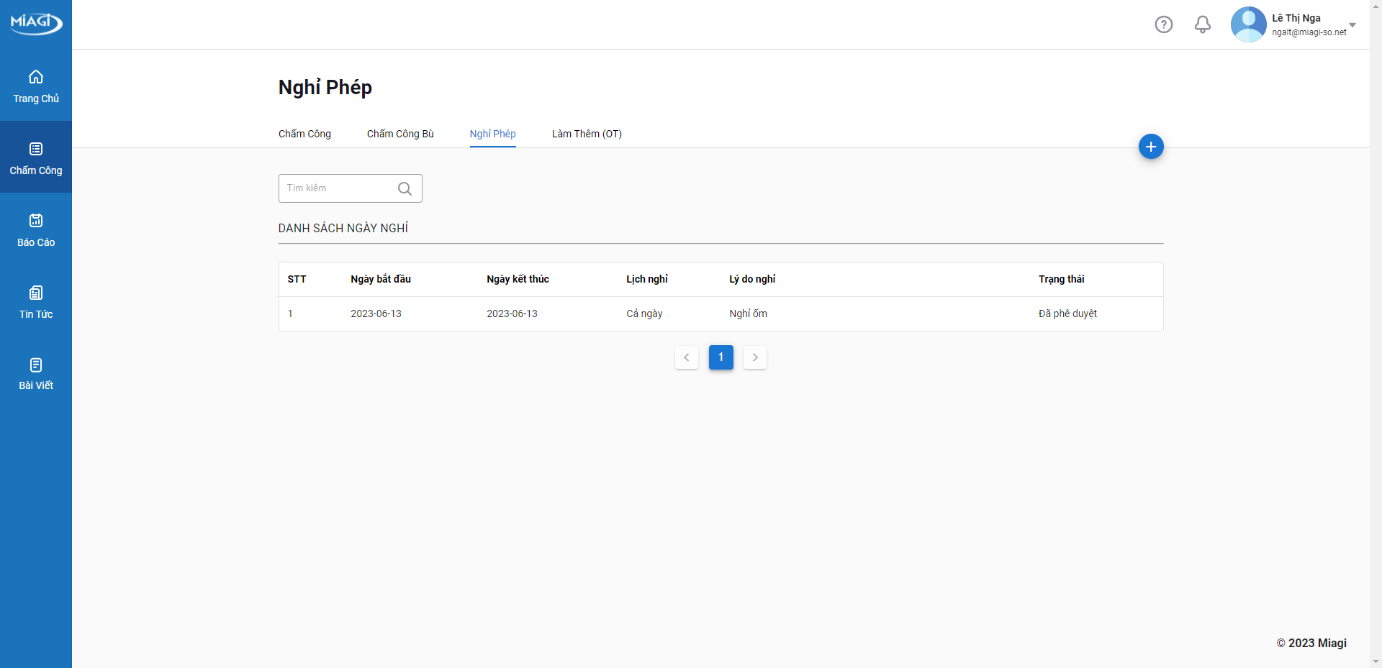The width and height of the screenshot is (1382, 668).
Task: Switch to Chấm Công Bù tab
Action: 400,134
